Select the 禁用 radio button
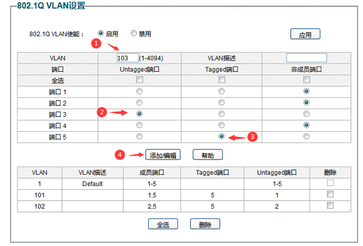Viewport: 363px width, 246px height. tap(133, 34)
